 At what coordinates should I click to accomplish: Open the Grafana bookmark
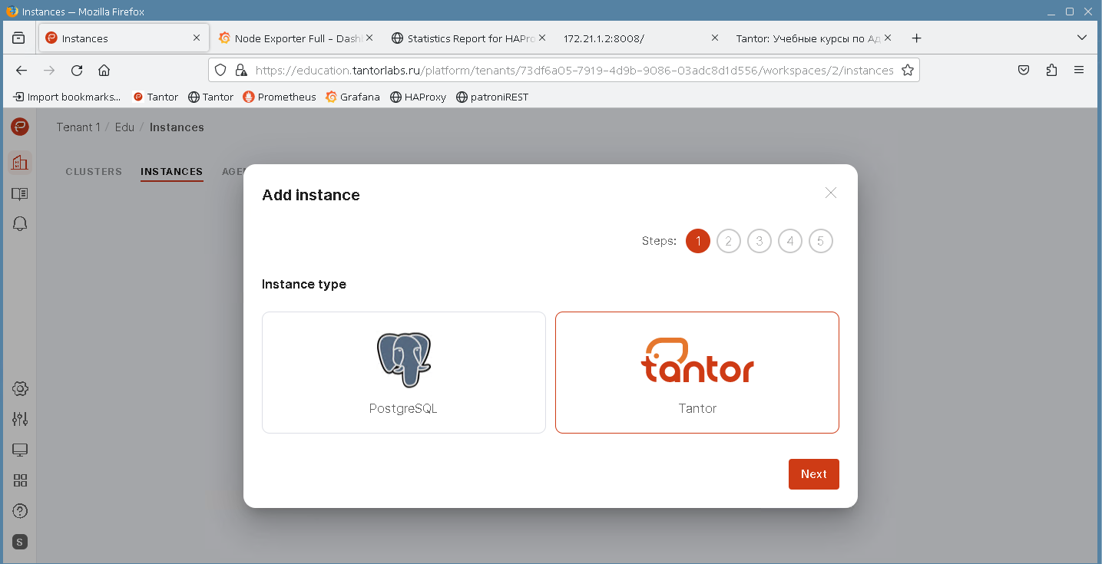point(352,97)
